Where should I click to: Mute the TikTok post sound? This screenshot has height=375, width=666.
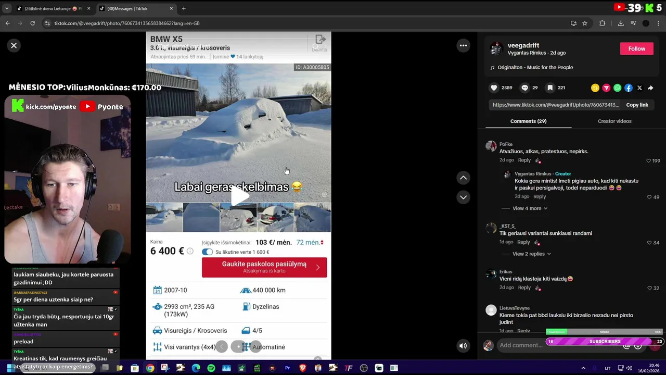[463, 345]
